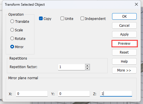Decrease repetition factor with down arrow
The width and height of the screenshot is (143, 104).
click(87, 68)
